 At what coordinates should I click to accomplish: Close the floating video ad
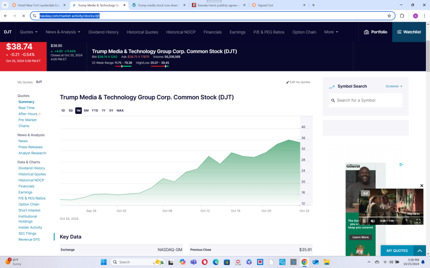[422, 186]
